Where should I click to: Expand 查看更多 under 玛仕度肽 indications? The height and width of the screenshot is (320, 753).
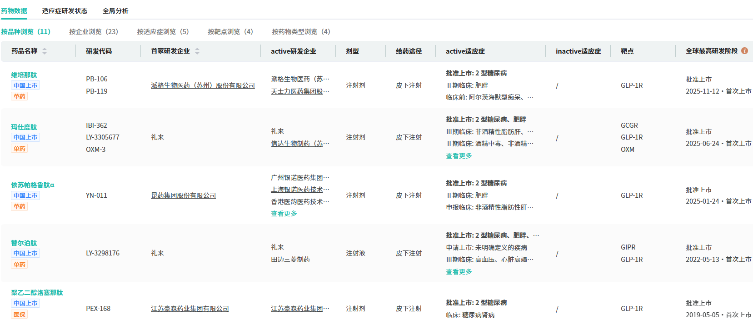459,156
